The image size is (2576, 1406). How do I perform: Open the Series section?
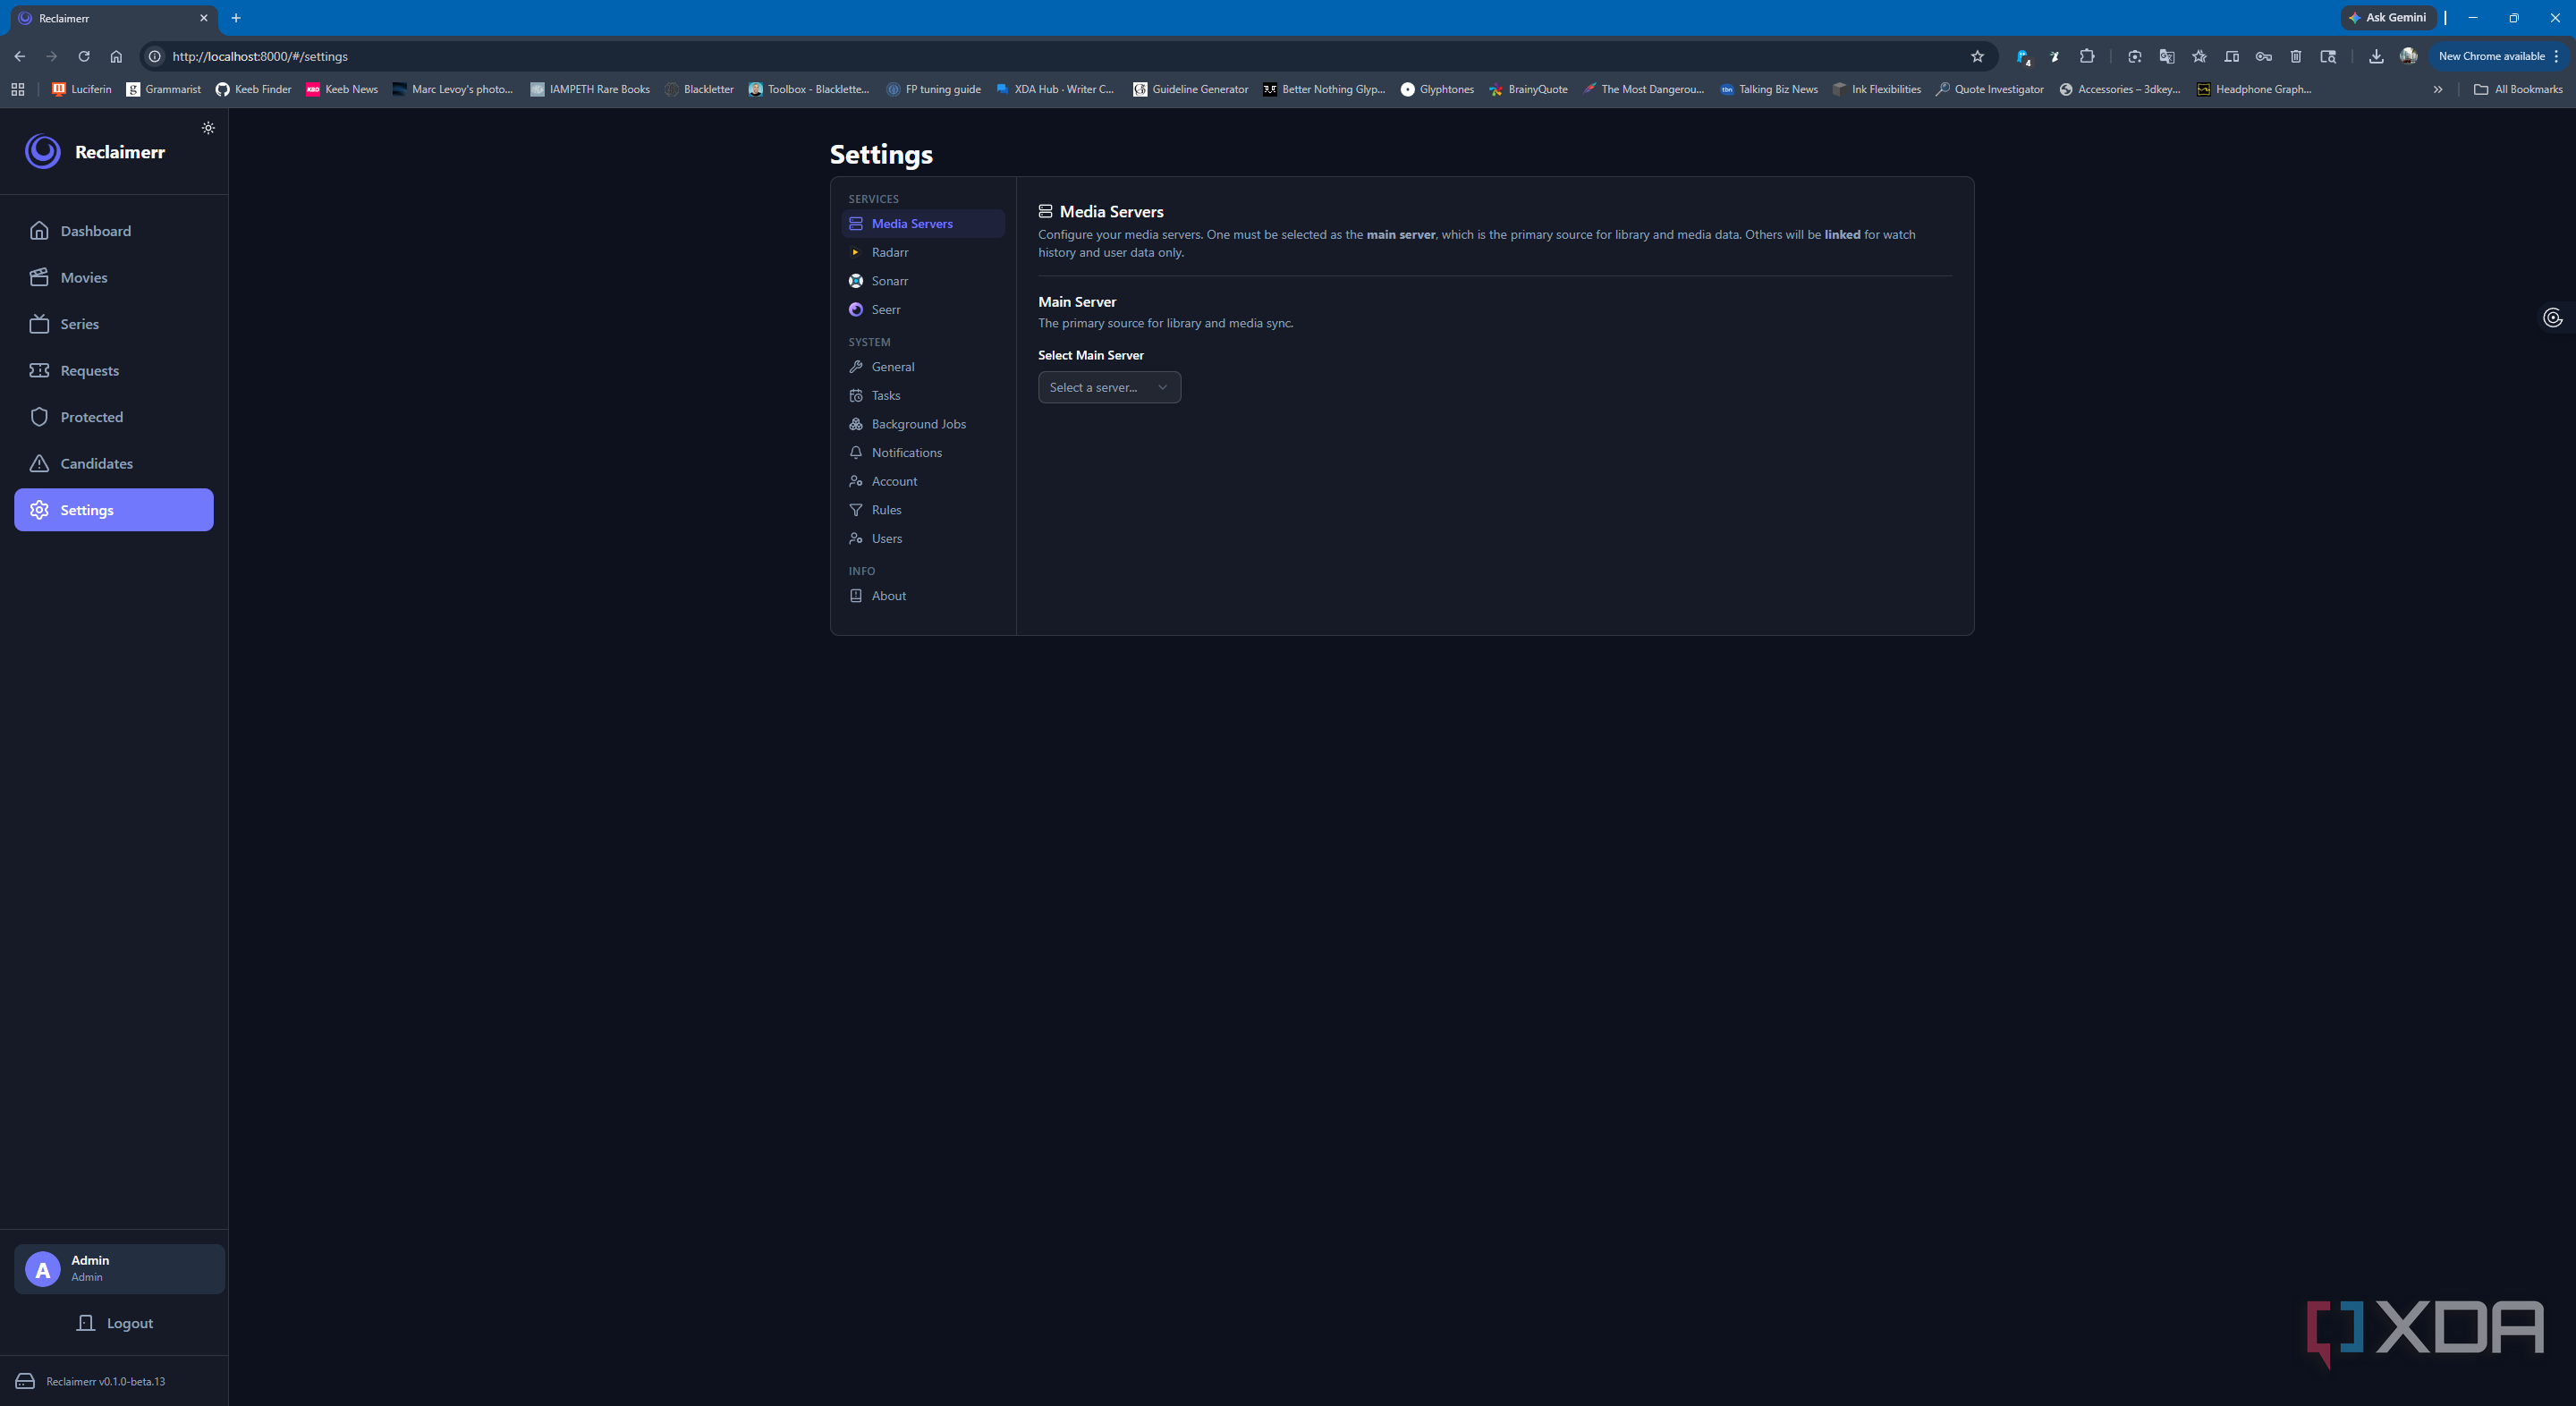(x=114, y=324)
